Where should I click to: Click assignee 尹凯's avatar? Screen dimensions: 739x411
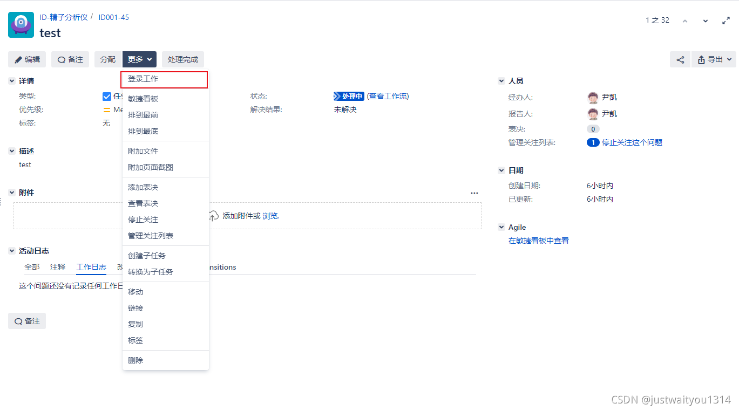pyautogui.click(x=593, y=97)
